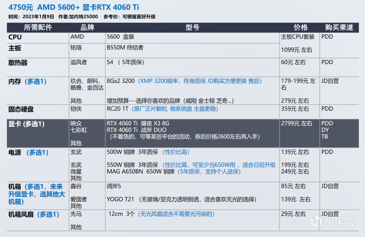365x237 pixels.
Task: Click the price '359元 左右'
Action: coord(295,109)
